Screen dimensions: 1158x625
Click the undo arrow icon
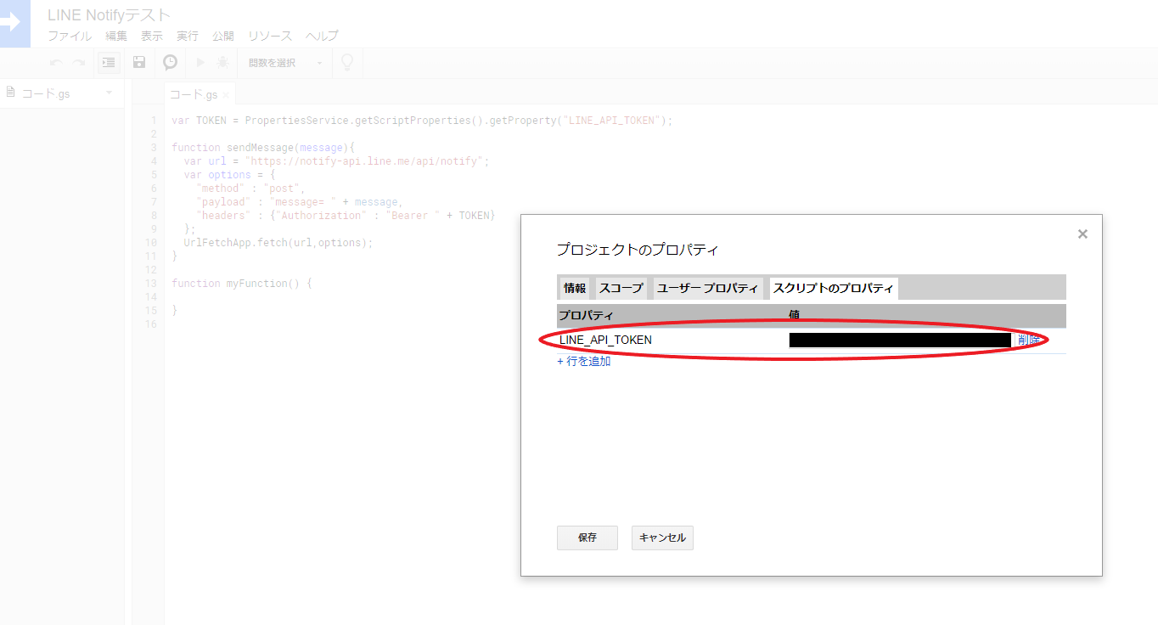tap(56, 63)
